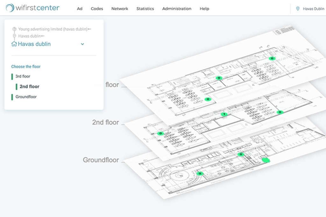Viewport: 326px width, 217px height.
Task: Select the 2nd floor option
Action: tap(29, 87)
